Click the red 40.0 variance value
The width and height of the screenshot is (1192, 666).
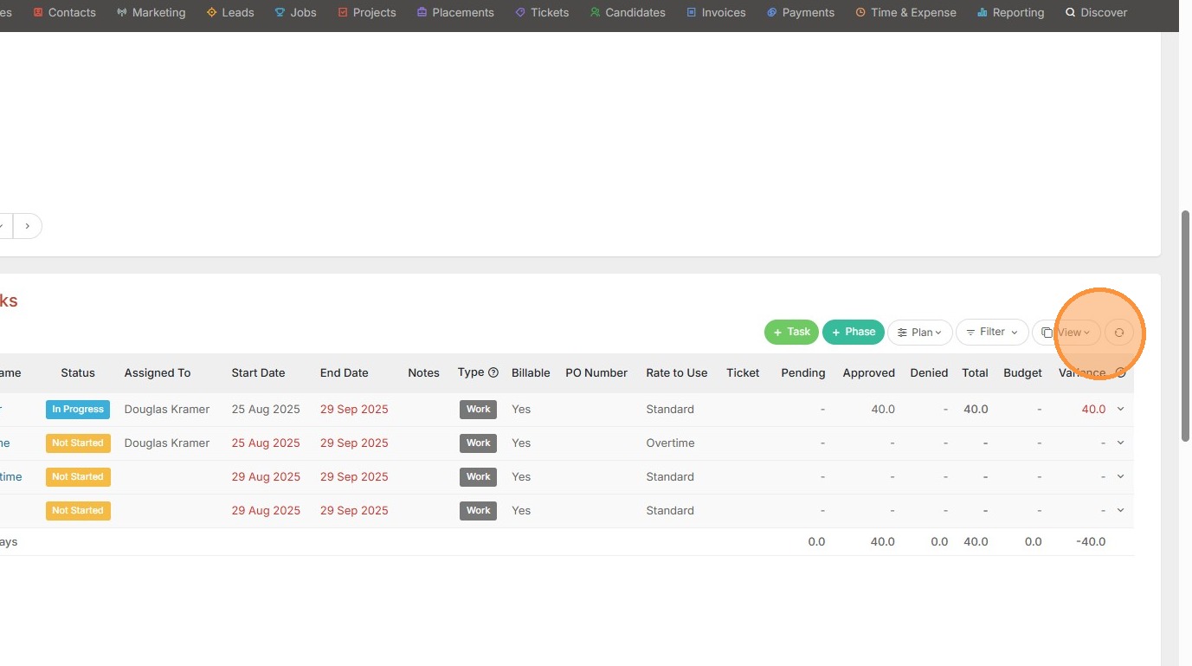(x=1093, y=409)
